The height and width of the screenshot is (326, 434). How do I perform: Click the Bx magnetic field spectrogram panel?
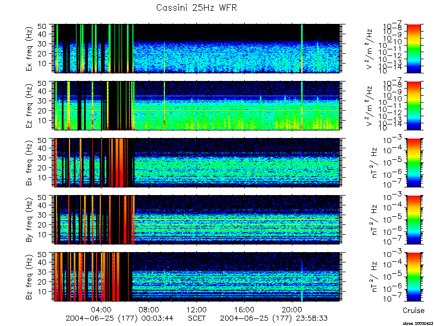click(197, 162)
